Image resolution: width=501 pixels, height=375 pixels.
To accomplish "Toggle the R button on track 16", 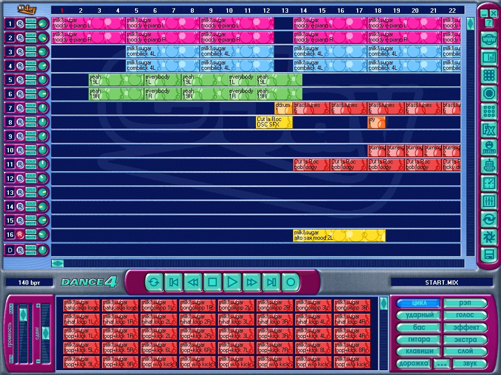I will 20,235.
